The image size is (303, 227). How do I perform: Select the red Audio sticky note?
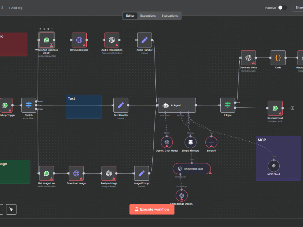pyautogui.click(x=14, y=44)
